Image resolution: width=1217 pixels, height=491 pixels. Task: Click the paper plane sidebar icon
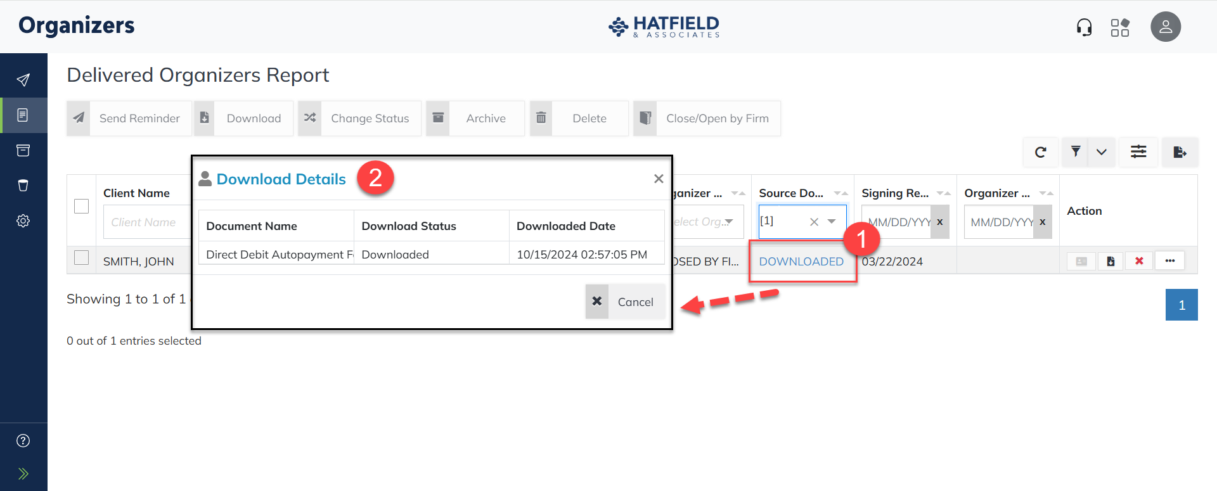[23, 80]
